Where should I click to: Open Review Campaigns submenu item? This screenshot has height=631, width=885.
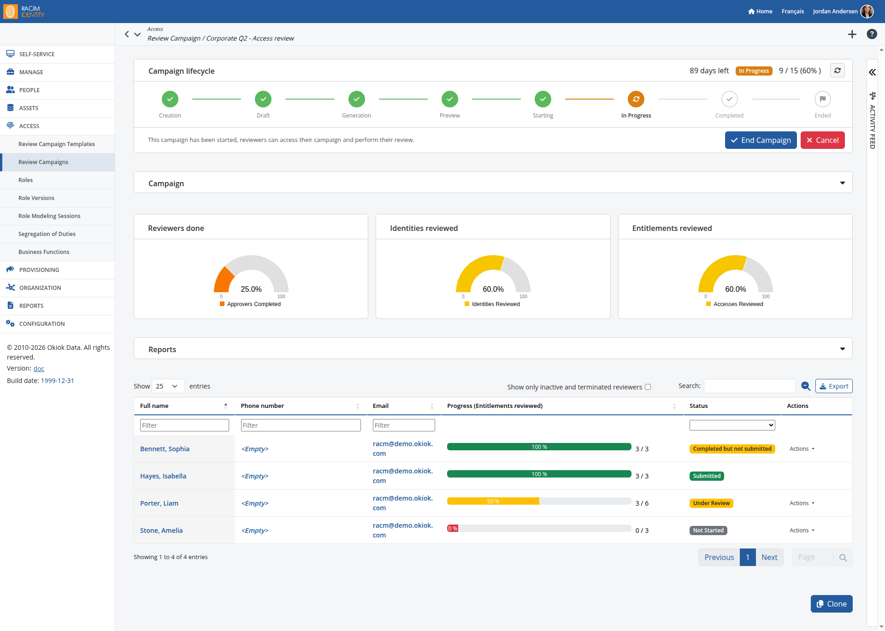click(x=58, y=162)
